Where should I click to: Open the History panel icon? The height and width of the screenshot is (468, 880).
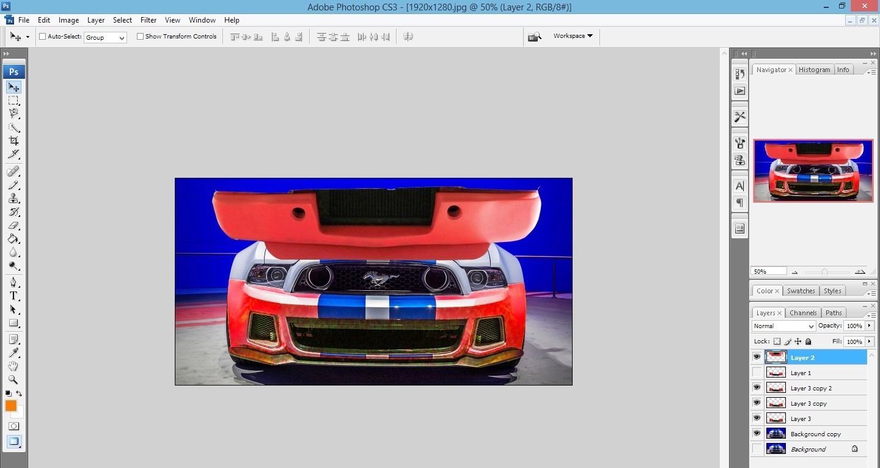click(x=740, y=74)
